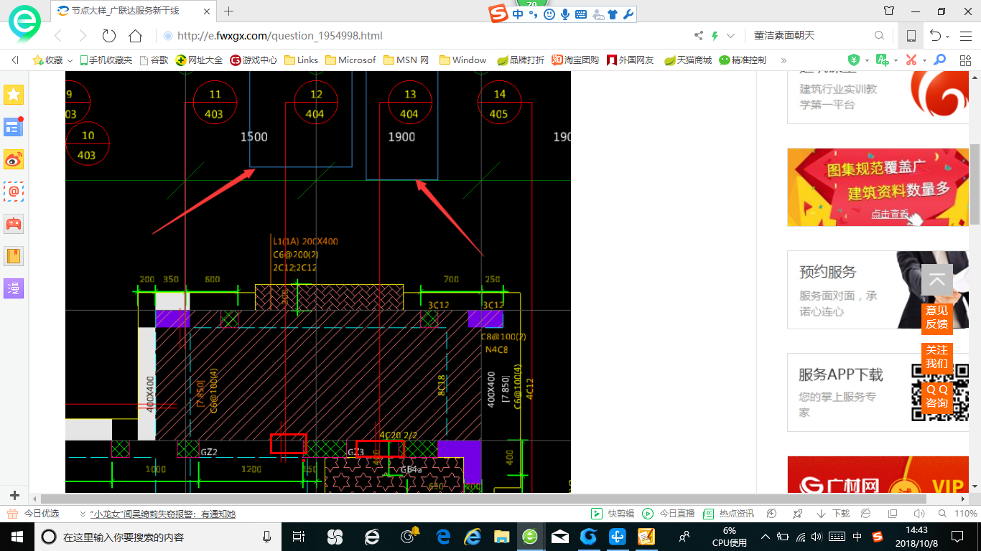Toggle mobile view phone icon
The width and height of the screenshot is (981, 551).
[911, 36]
